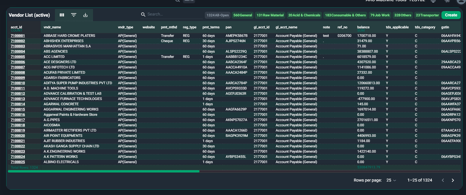Go to next page arrow
466x195 pixels.
(453, 180)
